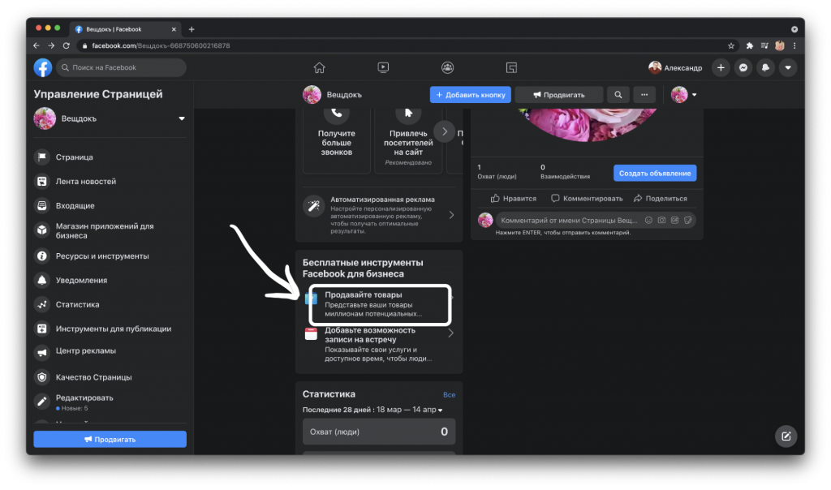Open Магазин приложений для бизнеса
Screen dimensions: 831x490
[110, 230]
